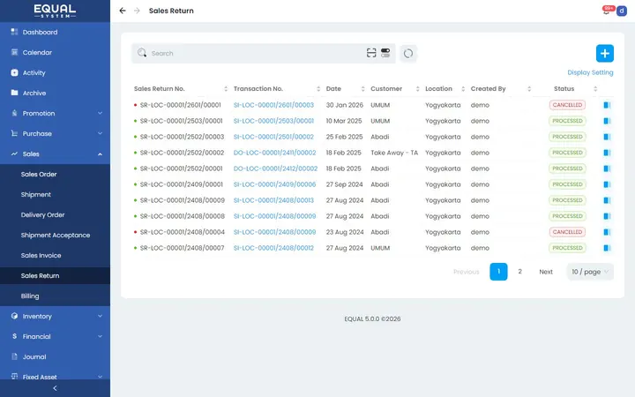Open the Display Setting link
The height and width of the screenshot is (397, 635).
pyautogui.click(x=590, y=72)
